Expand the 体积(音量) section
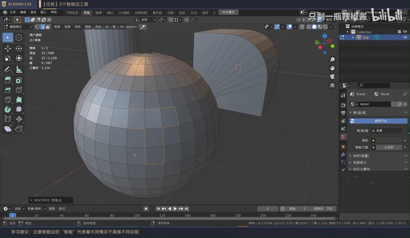The height and width of the screenshot is (238, 410). (x=361, y=156)
